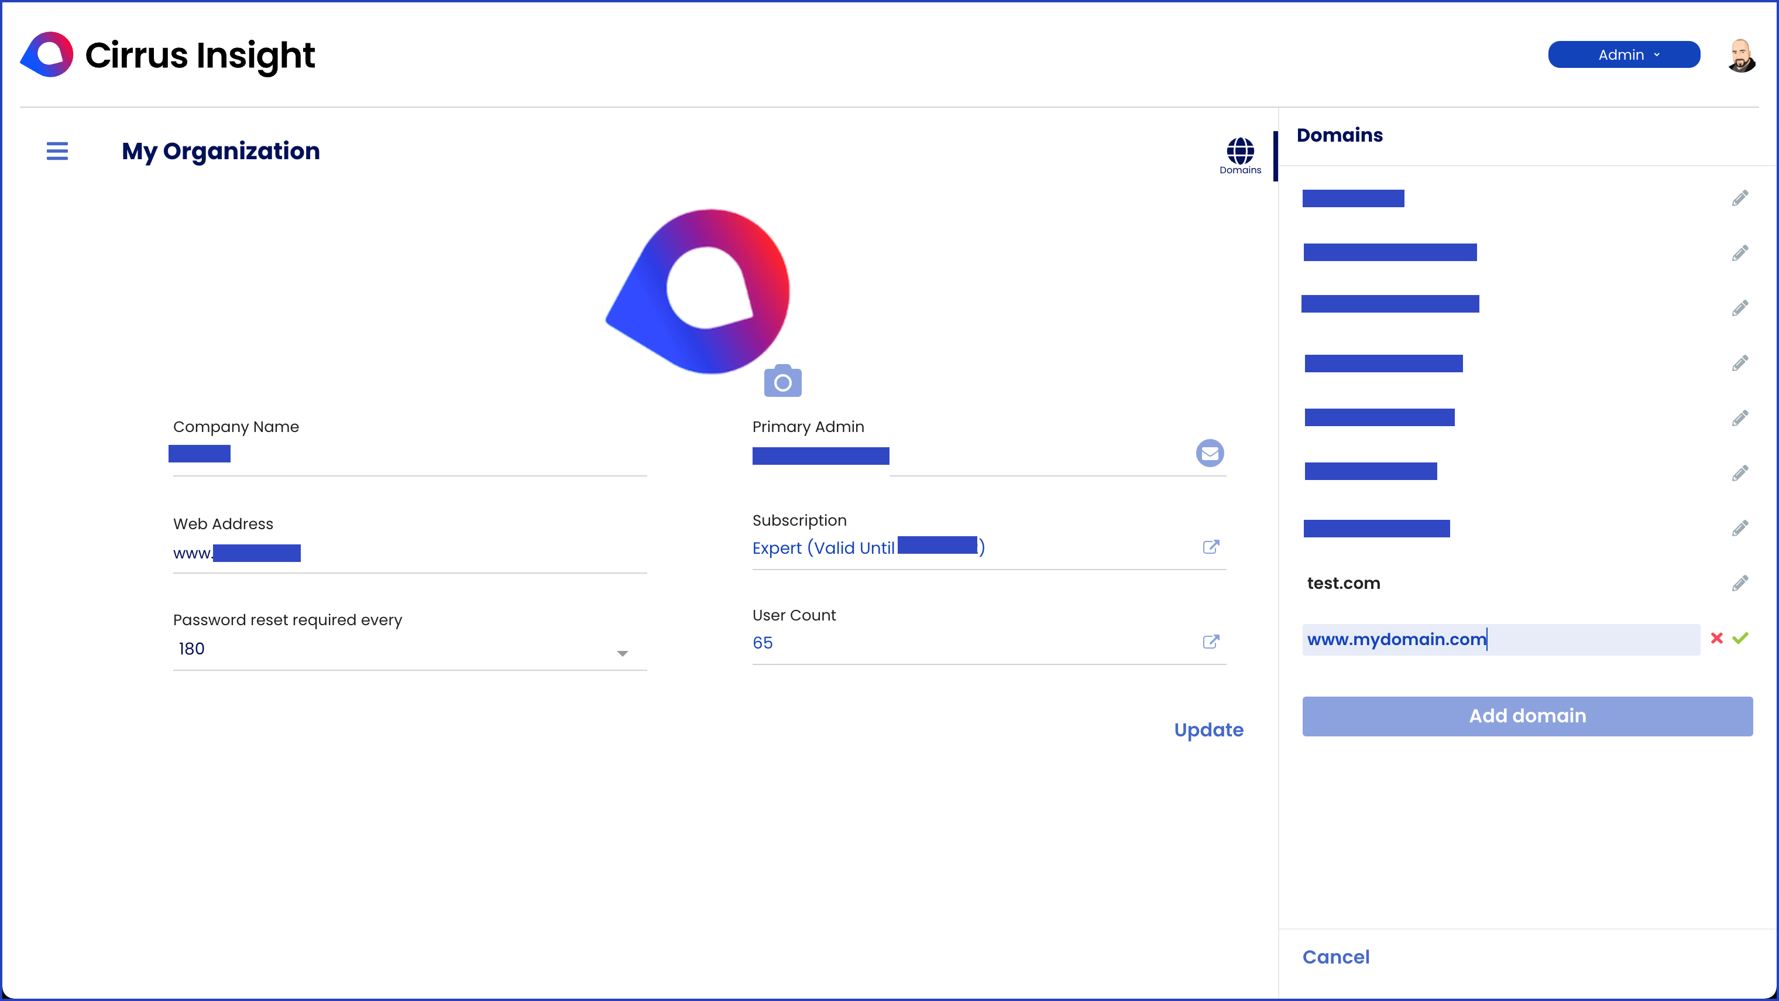Open the Subscription external link icon
This screenshot has width=1779, height=1001.
pos(1211,547)
